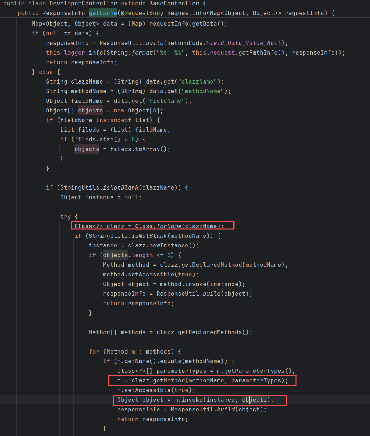The height and width of the screenshot is (436, 370).
Task: Click the highlighted getCache method name
Action: click(x=103, y=13)
